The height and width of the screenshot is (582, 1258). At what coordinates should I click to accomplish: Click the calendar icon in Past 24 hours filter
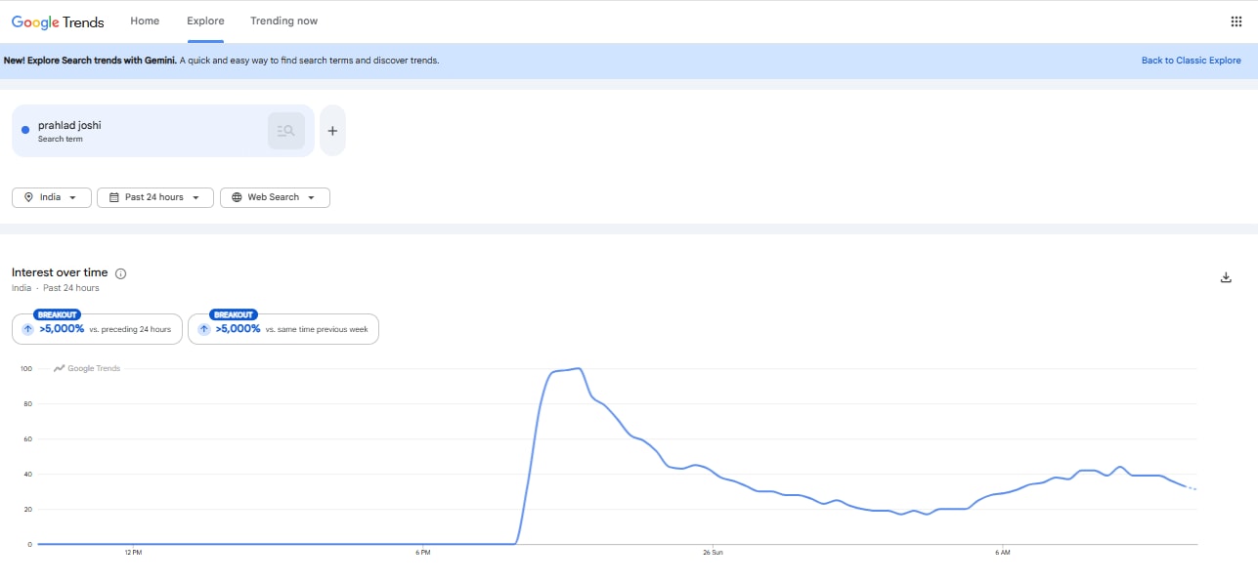pyautogui.click(x=113, y=197)
